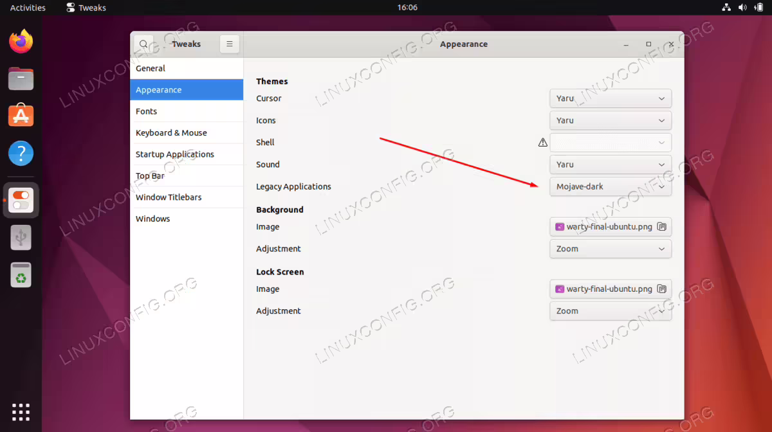Open the Cursor theme dropdown
772x432 pixels.
[611, 98]
